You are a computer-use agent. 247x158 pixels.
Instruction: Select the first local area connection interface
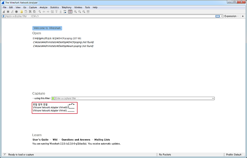54,104
